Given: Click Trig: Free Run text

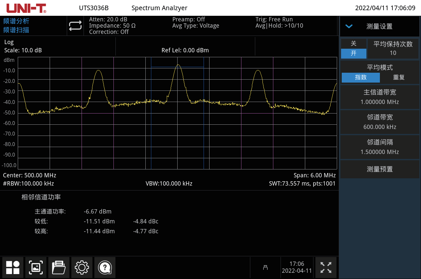Looking at the screenshot, I should pos(274,19).
